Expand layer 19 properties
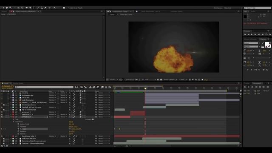The width and height of the screenshot is (272, 153). pyautogui.click(x=11, y=107)
